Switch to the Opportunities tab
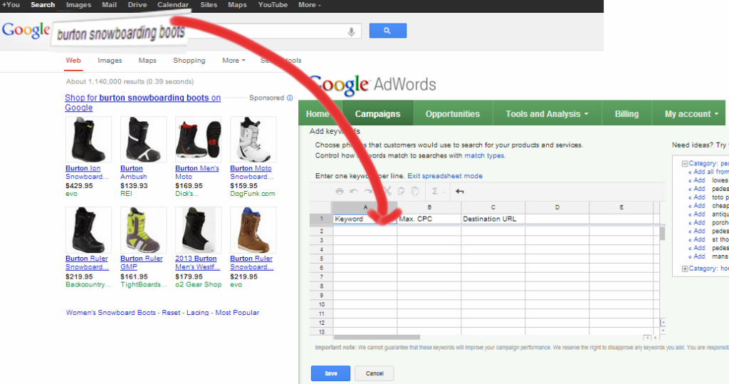This screenshot has height=384, width=729. [x=453, y=114]
